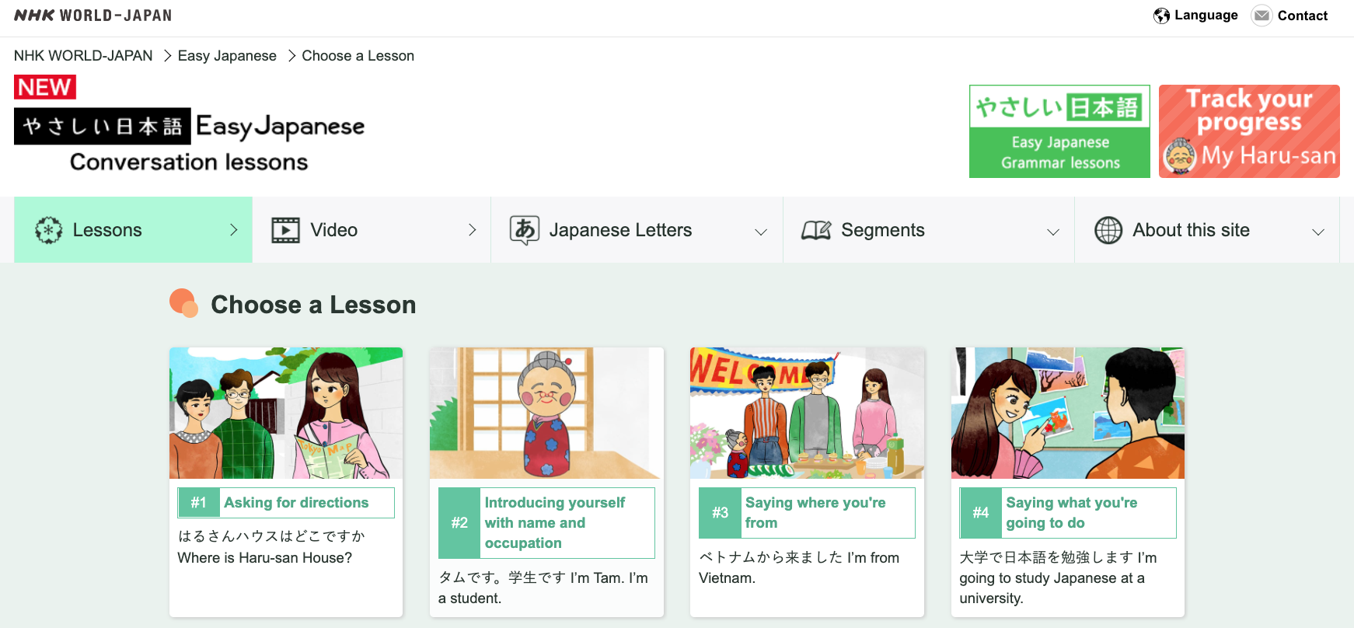Image resolution: width=1354 pixels, height=628 pixels.
Task: Click the red NEW badge
Action: click(x=45, y=87)
